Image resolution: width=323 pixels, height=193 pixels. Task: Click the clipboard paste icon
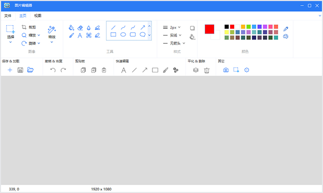pyautogui.click(x=104, y=70)
